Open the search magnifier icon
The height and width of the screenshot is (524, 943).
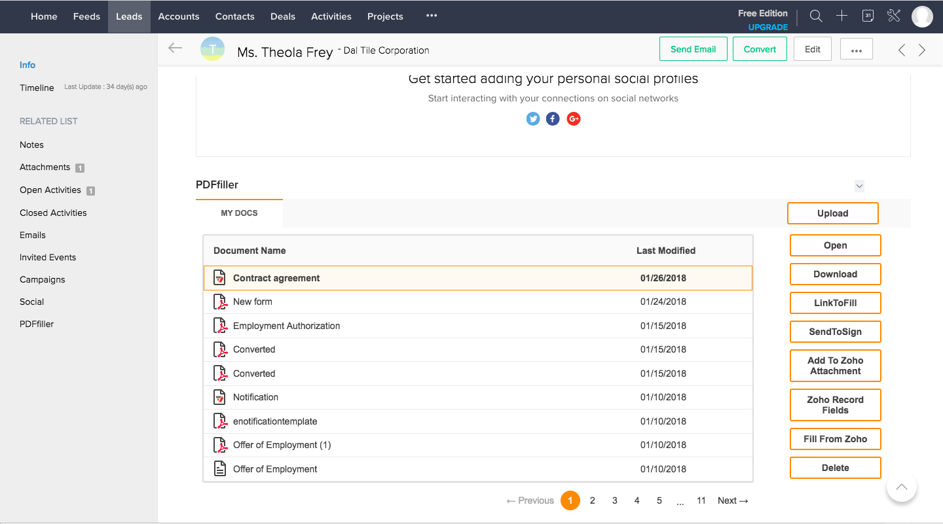[816, 16]
